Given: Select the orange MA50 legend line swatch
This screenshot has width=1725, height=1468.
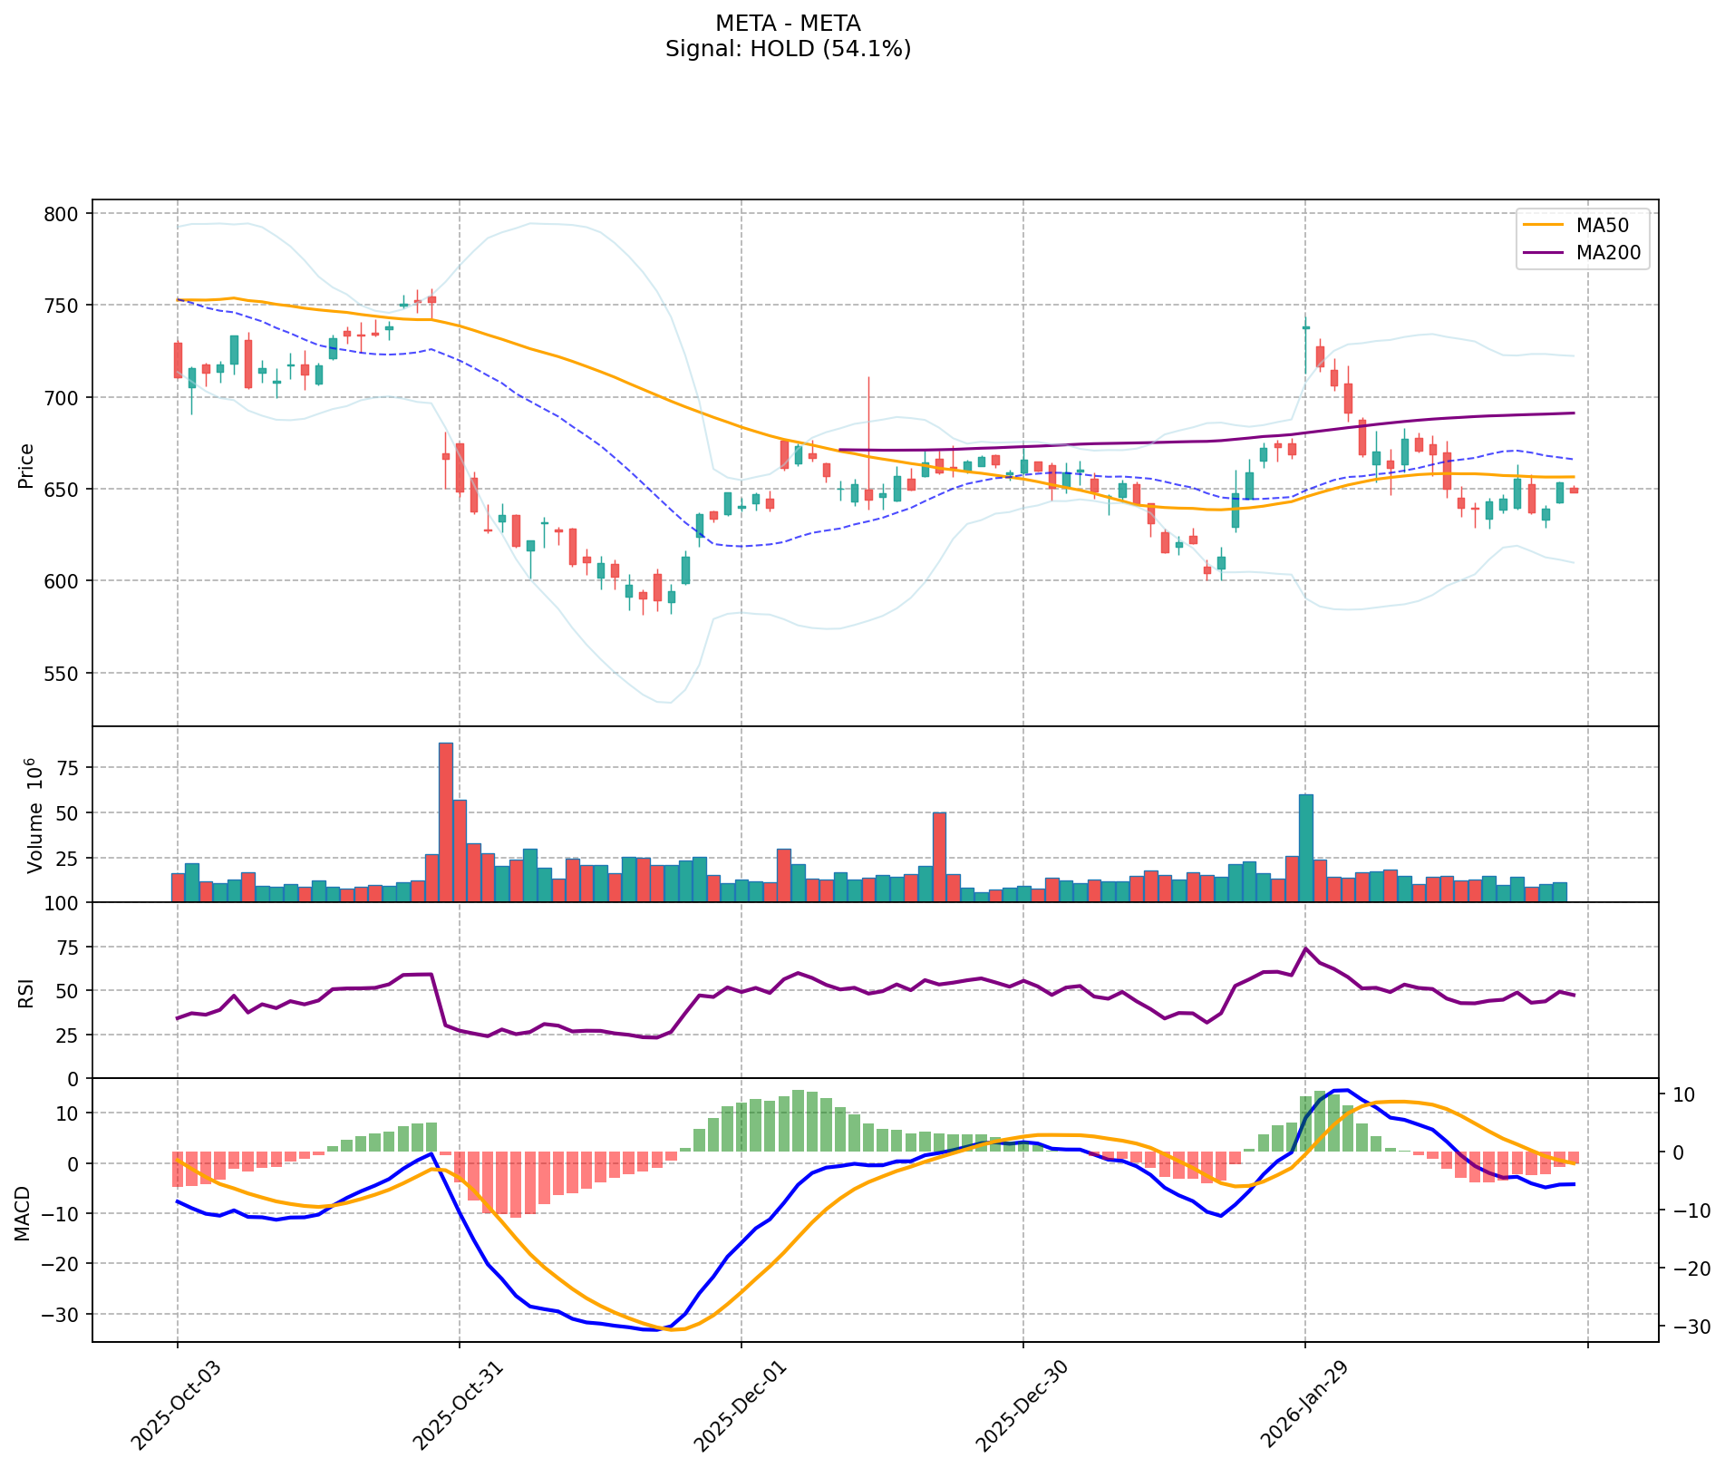Looking at the screenshot, I should (x=1544, y=225).
